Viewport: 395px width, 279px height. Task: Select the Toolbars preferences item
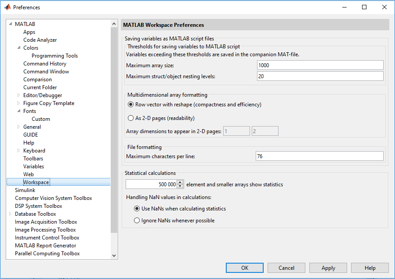tap(33, 158)
